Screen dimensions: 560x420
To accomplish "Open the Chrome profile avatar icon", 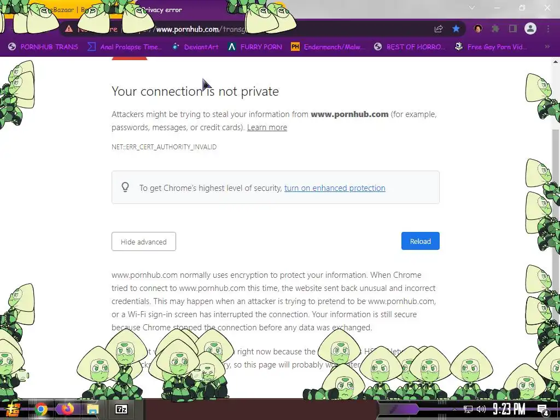I will point(530,28).
